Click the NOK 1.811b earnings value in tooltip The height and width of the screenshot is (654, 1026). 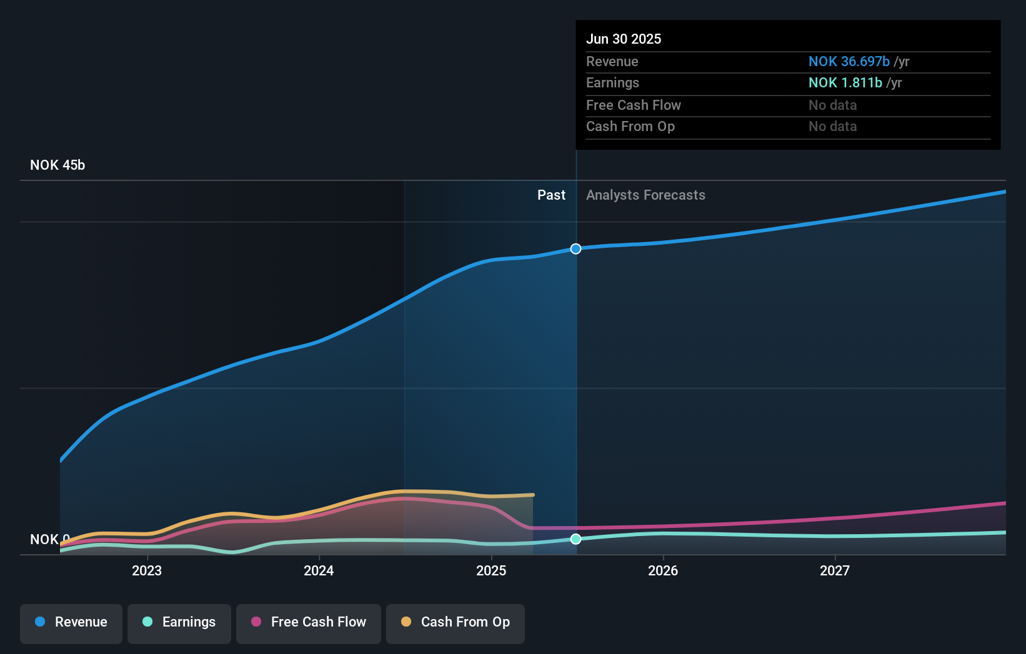click(845, 82)
